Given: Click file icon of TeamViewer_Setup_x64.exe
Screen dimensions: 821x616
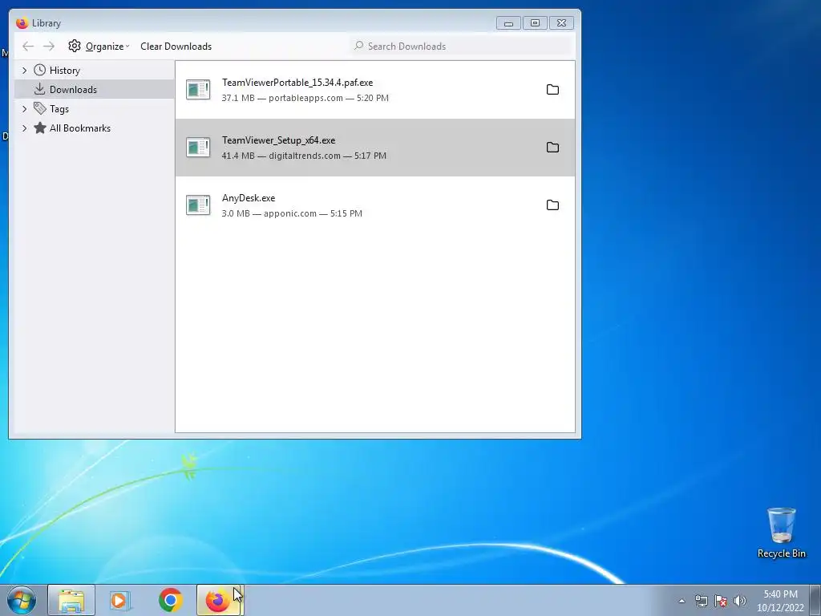Looking at the screenshot, I should pyautogui.click(x=199, y=148).
